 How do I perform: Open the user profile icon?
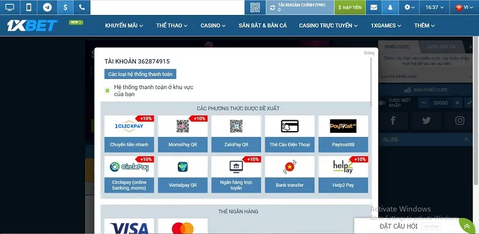[390, 7]
